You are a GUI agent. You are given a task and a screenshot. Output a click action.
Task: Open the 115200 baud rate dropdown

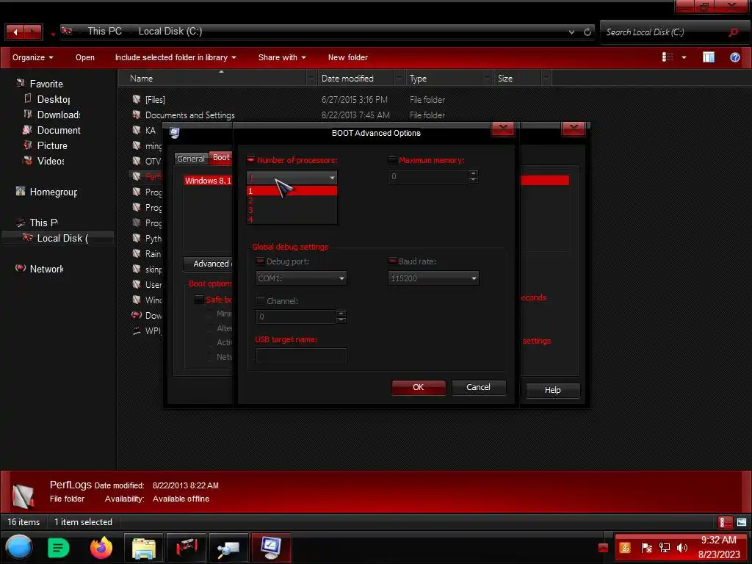click(433, 278)
